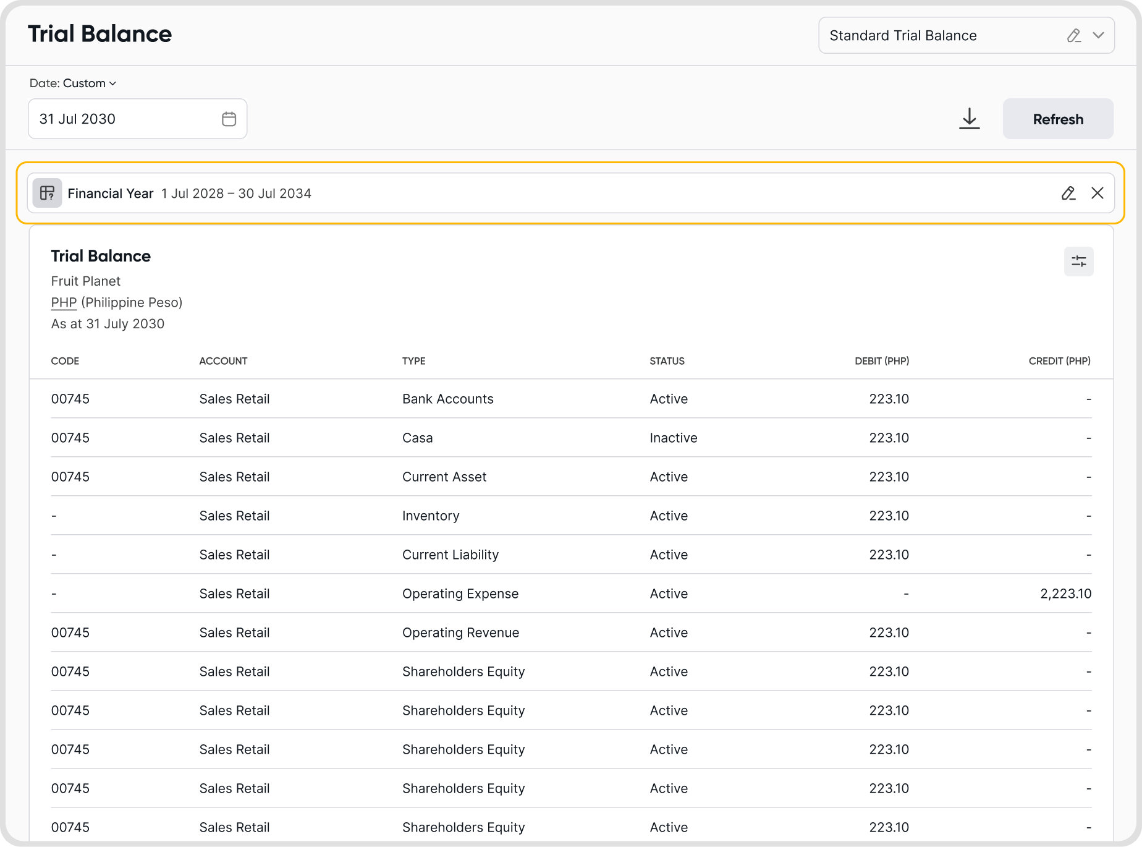Click the DEBIT (PHP) column header

pyautogui.click(x=882, y=361)
